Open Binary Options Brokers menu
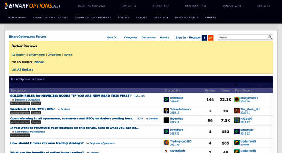 click(93, 18)
